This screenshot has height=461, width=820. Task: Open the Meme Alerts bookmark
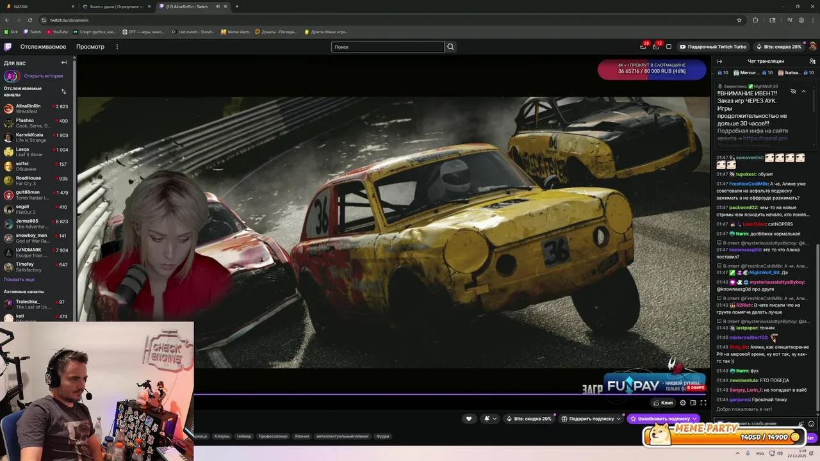tap(235, 31)
